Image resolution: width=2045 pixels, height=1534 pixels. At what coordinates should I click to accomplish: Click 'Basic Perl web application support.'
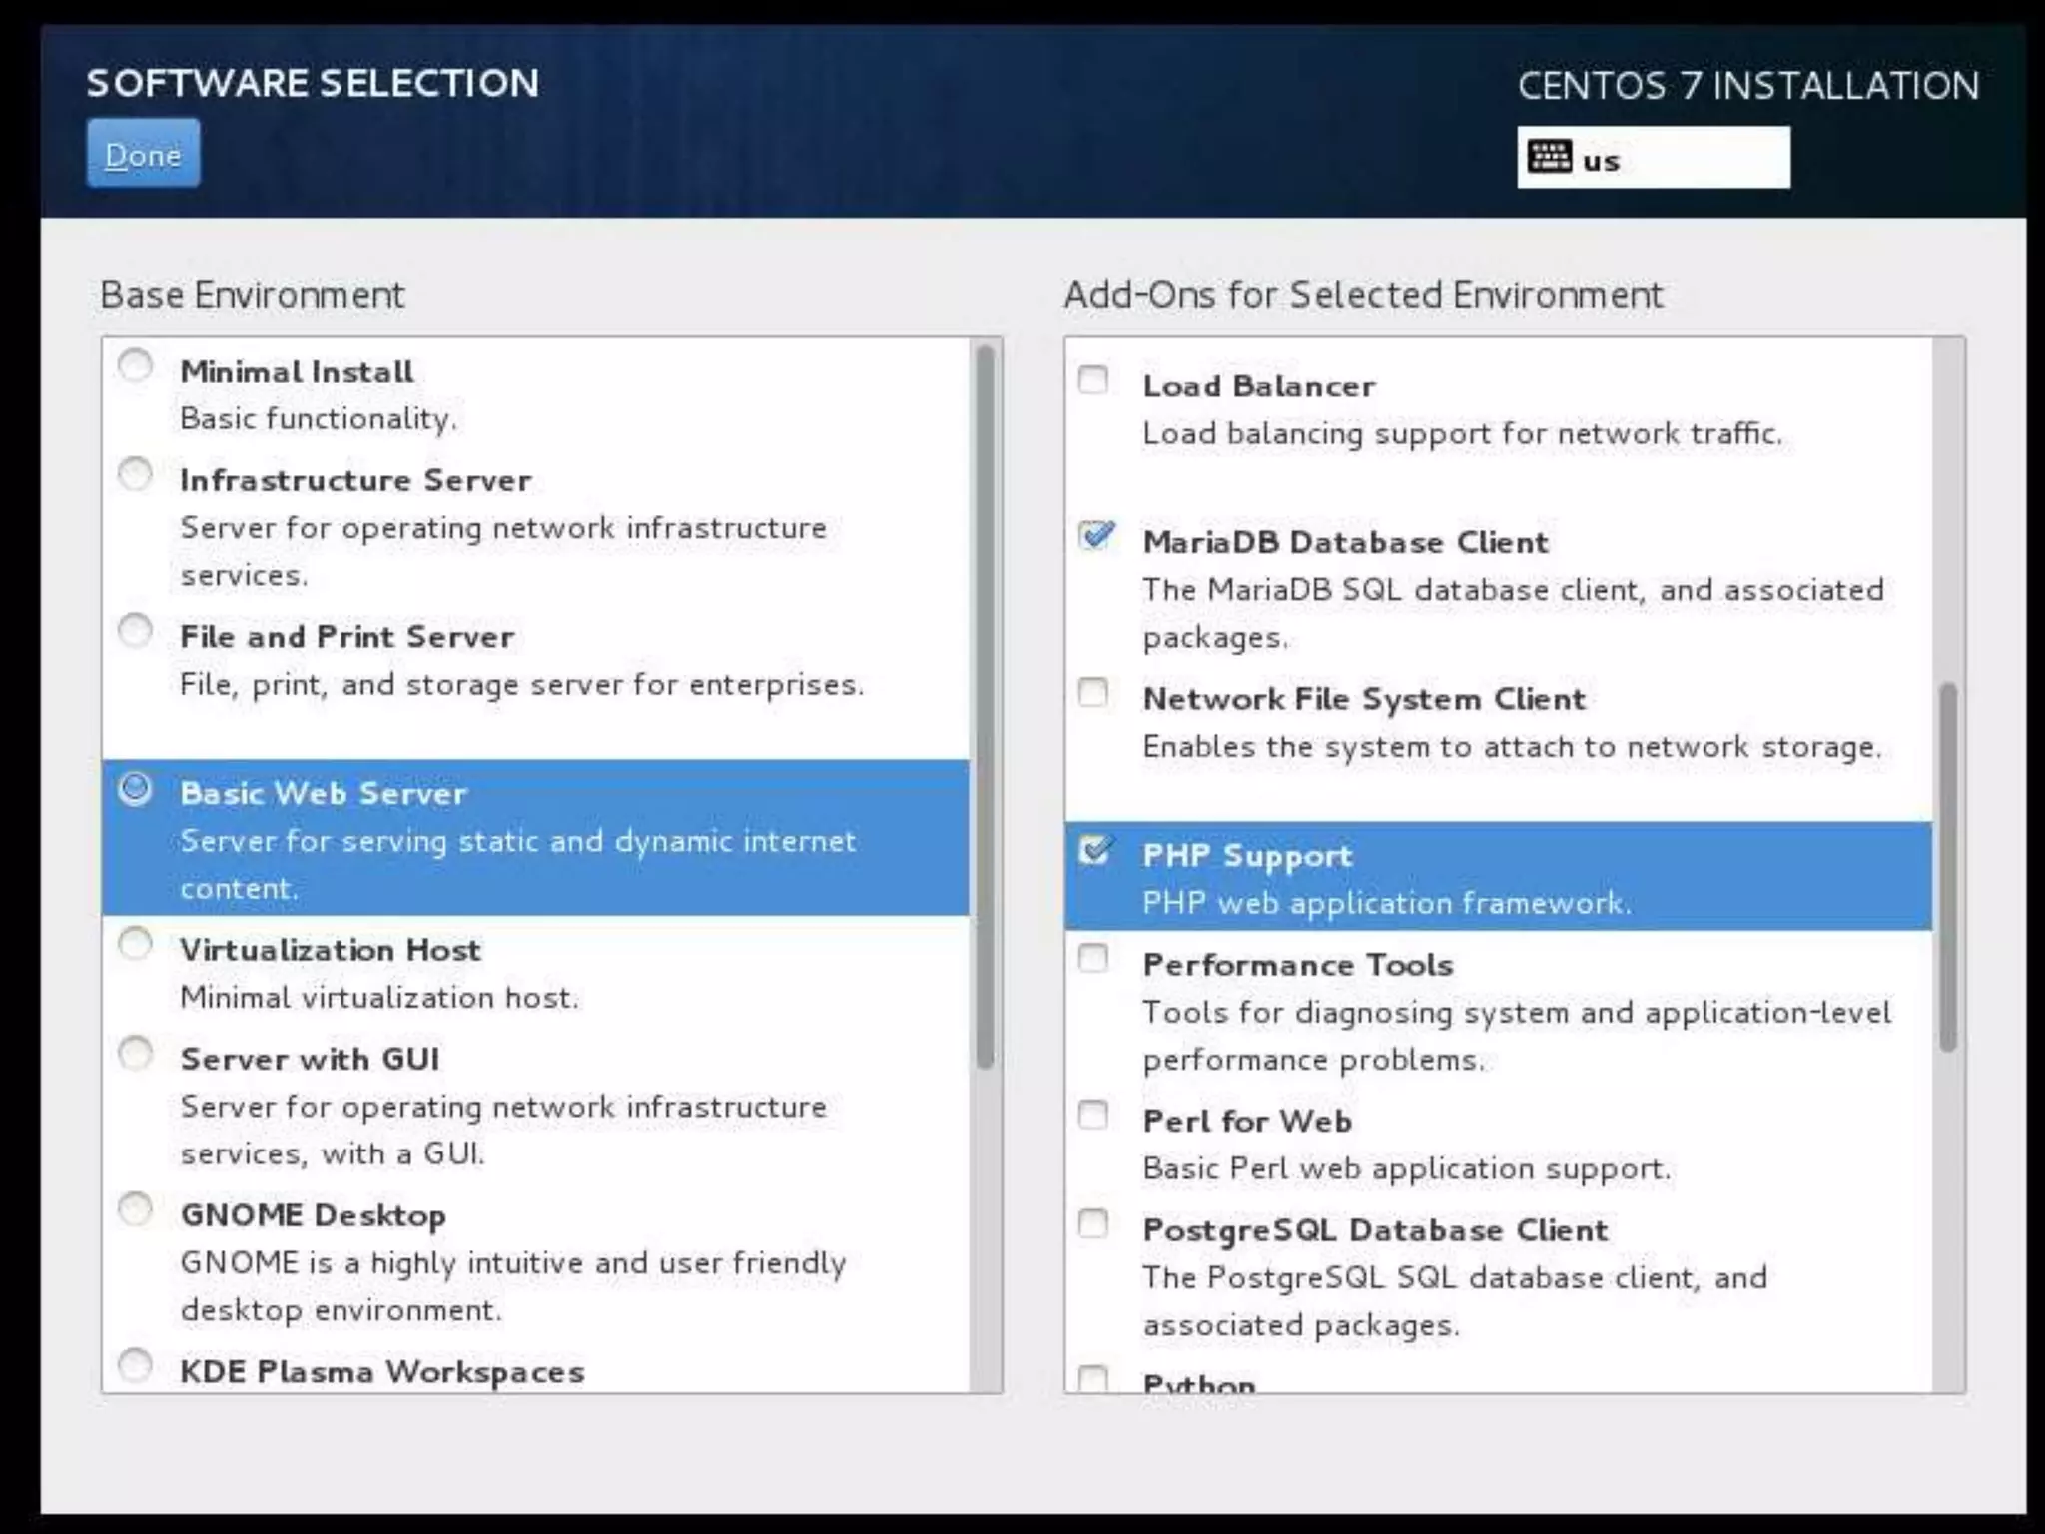click(x=1407, y=1168)
